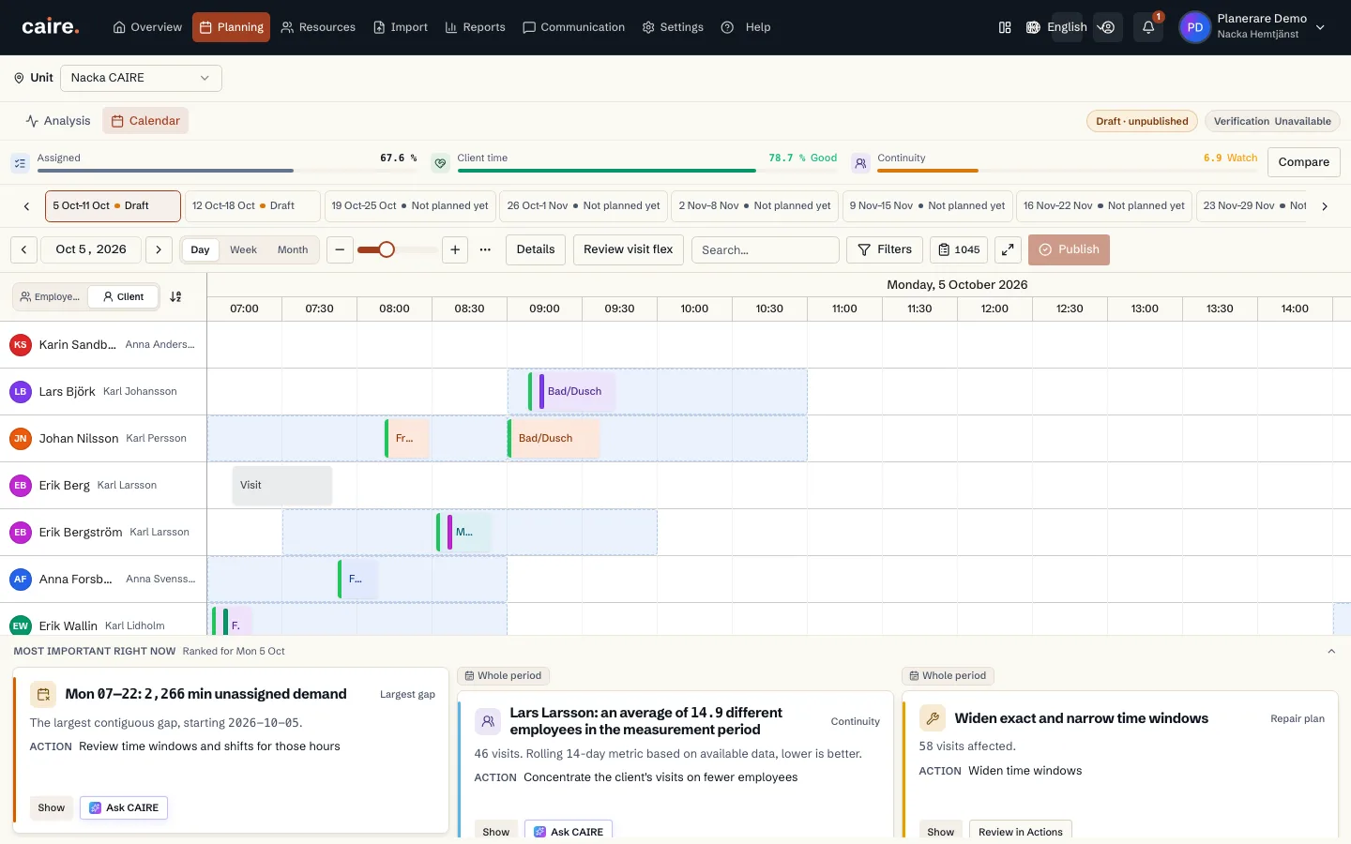Click the dashboard layout grid icon

tap(1005, 27)
